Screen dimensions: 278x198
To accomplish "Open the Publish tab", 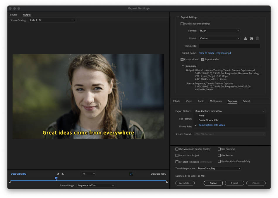I will pyautogui.click(x=246, y=101).
